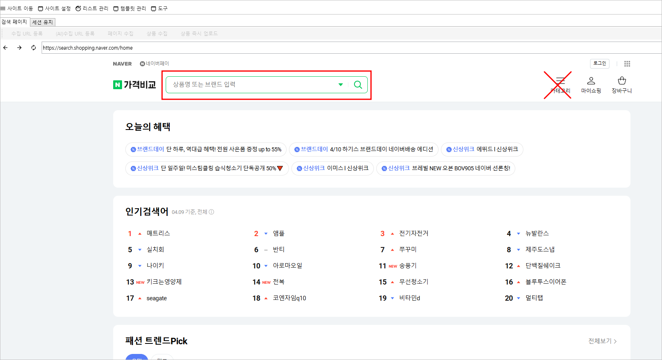Open popular keyword 제주도스냅
Screen dimensions: 662x360
pyautogui.click(x=540, y=249)
